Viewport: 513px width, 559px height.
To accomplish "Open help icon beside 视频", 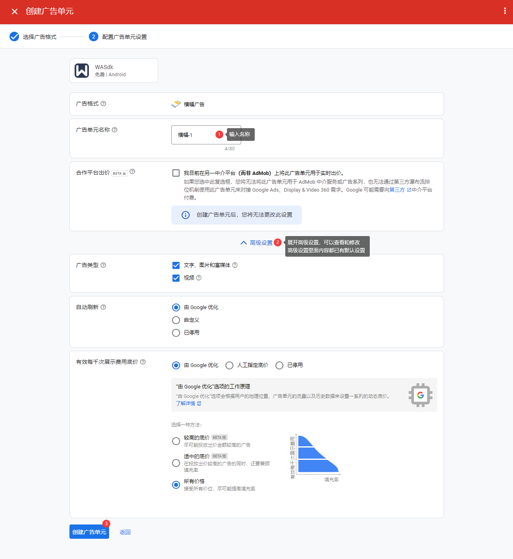I will coord(199,278).
